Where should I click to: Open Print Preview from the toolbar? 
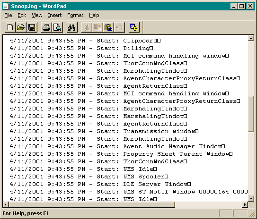click(x=57, y=27)
